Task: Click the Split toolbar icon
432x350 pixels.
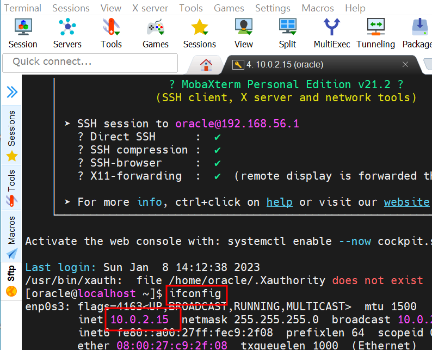Action: pyautogui.click(x=287, y=33)
